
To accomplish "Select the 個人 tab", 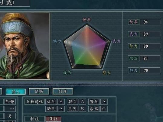I will pos(15,91).
